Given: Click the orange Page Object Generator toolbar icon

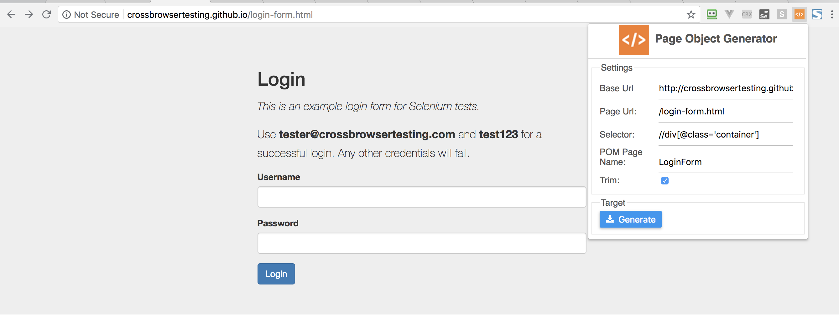Looking at the screenshot, I should [799, 14].
